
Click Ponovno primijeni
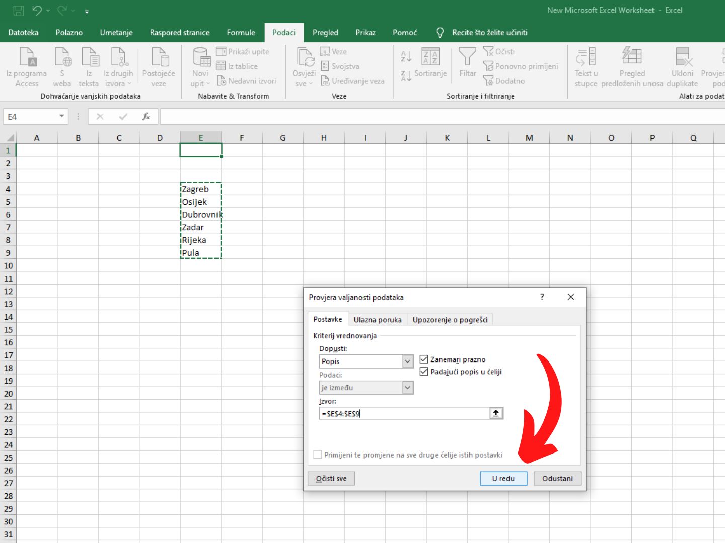521,66
